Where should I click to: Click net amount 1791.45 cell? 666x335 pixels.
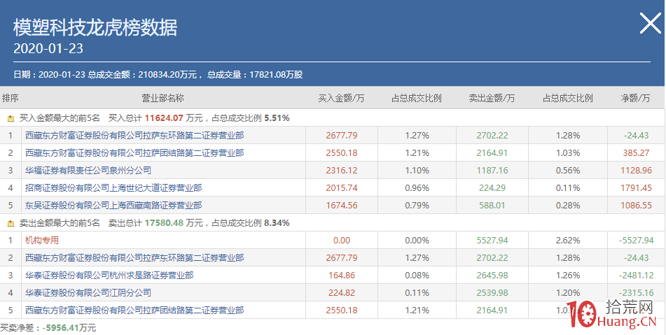point(636,187)
